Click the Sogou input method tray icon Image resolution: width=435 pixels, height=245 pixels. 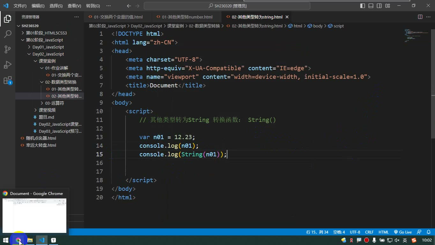tap(414, 240)
